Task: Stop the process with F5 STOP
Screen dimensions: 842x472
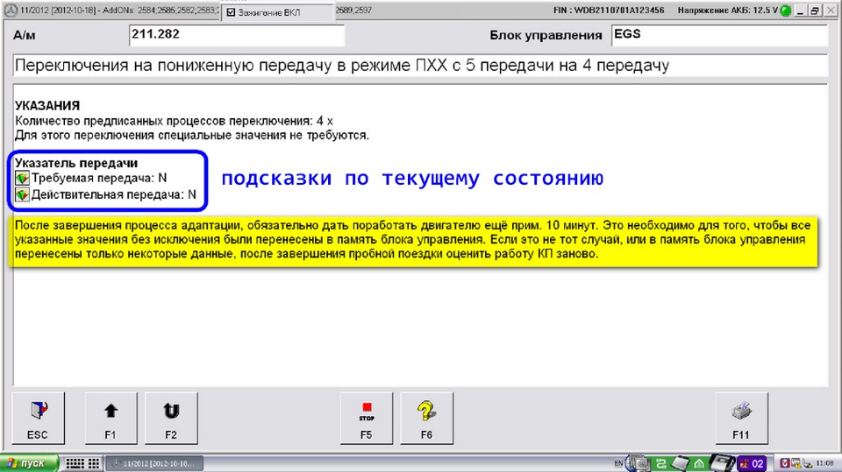Action: pyautogui.click(x=367, y=419)
